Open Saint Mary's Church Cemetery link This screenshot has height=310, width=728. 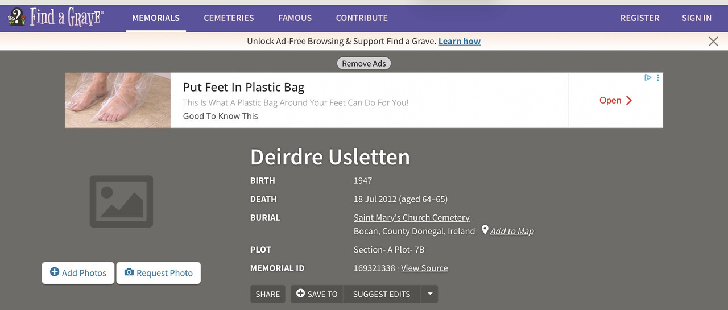click(x=412, y=217)
